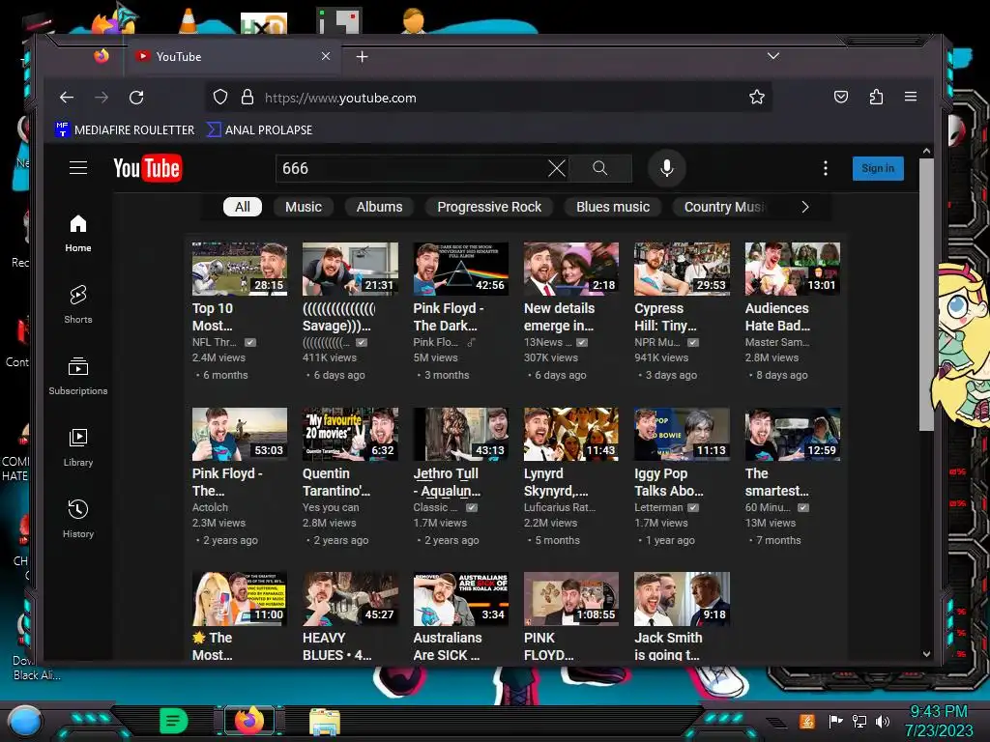Image resolution: width=990 pixels, height=742 pixels.
Task: Open HEAVY BLUES 45:27 thumbnail
Action: tap(350, 599)
